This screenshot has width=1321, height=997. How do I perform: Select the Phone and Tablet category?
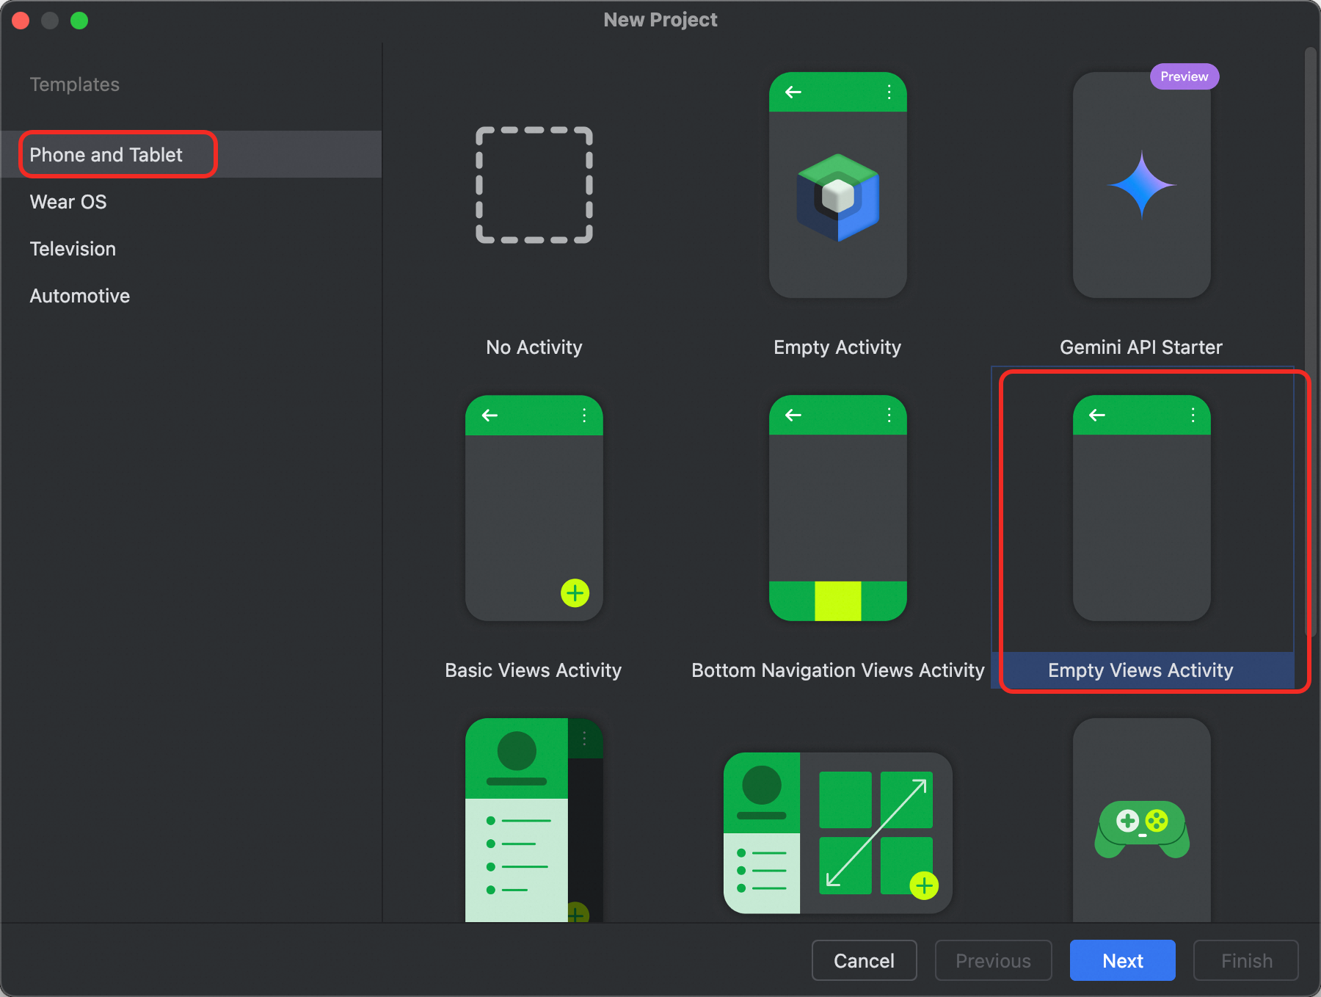(191, 154)
